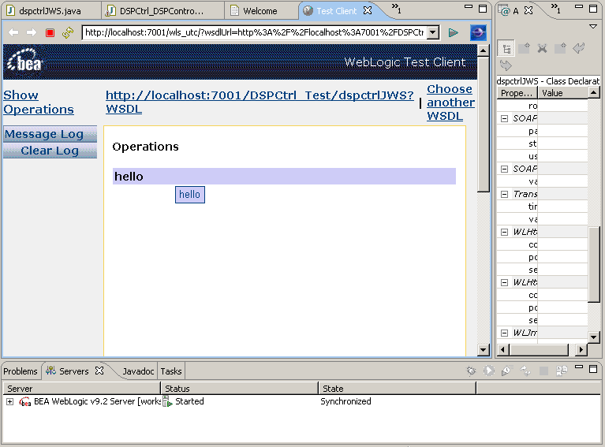Image resolution: width=605 pixels, height=447 pixels.
Task: Toggle show categories tree icon in Annotations
Action: click(x=506, y=49)
